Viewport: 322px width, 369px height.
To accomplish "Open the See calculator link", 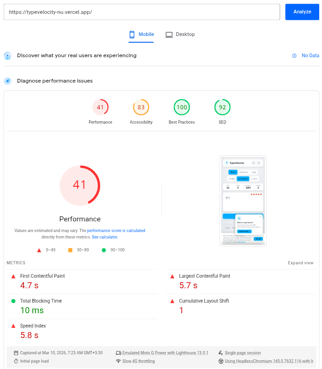I will [x=105, y=237].
